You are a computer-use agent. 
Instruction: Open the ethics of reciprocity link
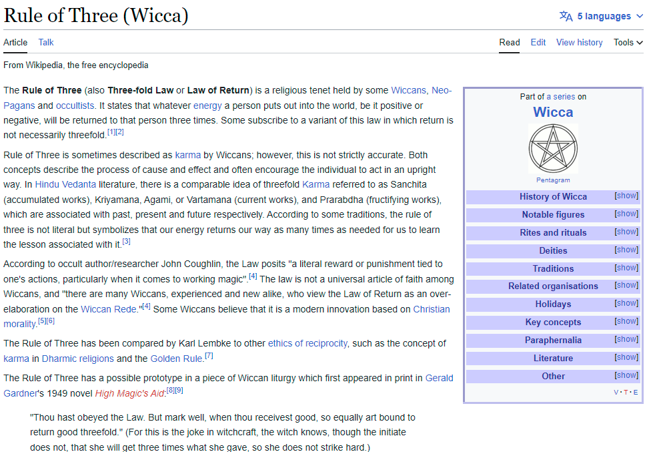pyautogui.click(x=307, y=343)
